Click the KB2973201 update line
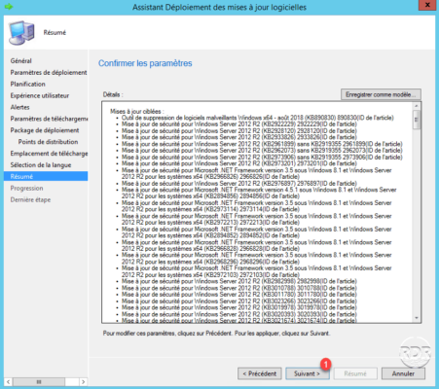 239,163
